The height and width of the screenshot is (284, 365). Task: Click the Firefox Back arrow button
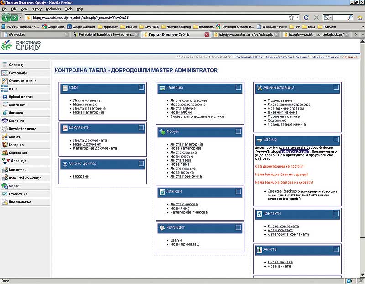point(6,17)
